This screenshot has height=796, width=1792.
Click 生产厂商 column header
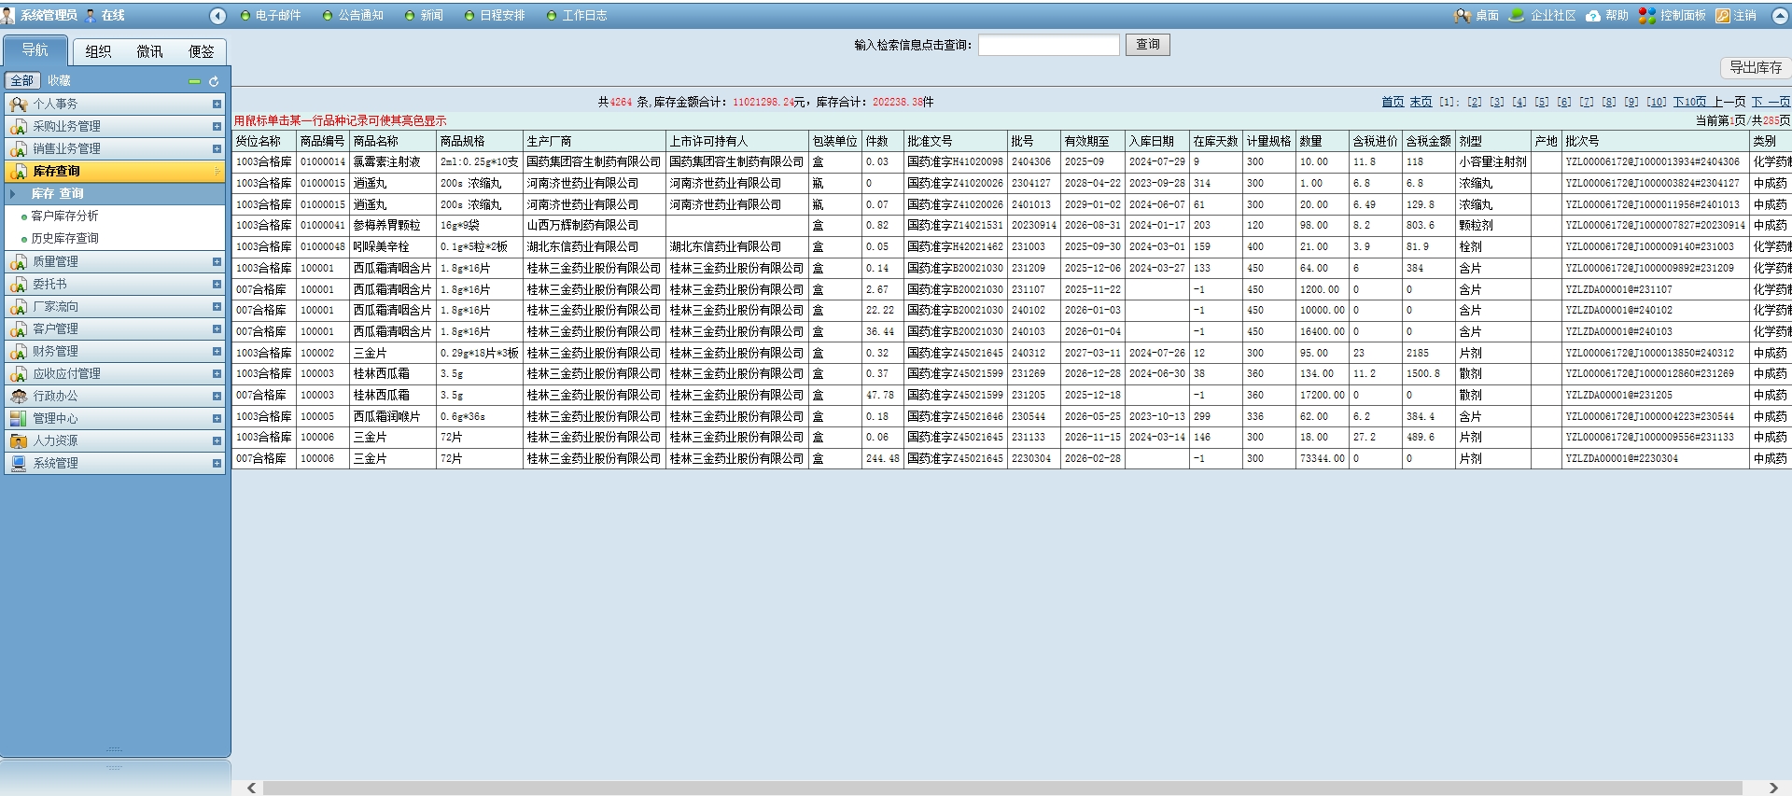coord(594,141)
